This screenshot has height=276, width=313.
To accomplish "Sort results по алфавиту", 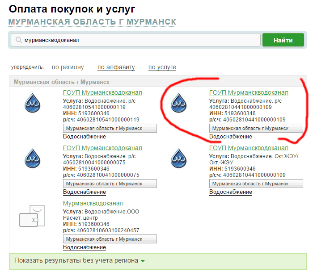I will click(x=116, y=67).
